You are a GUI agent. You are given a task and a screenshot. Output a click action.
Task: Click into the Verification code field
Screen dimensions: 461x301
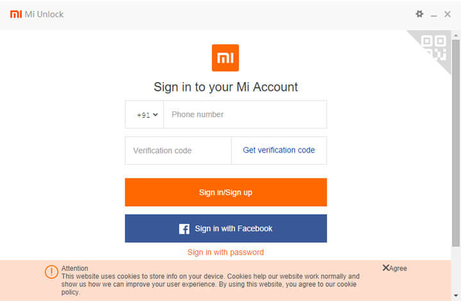(x=177, y=150)
